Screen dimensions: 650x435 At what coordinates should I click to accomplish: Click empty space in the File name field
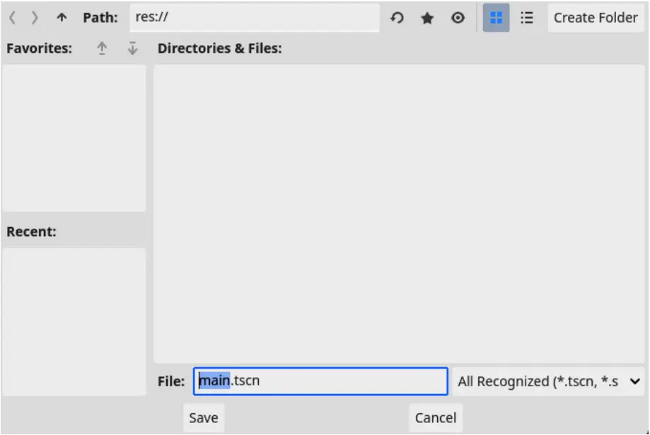pos(354,381)
